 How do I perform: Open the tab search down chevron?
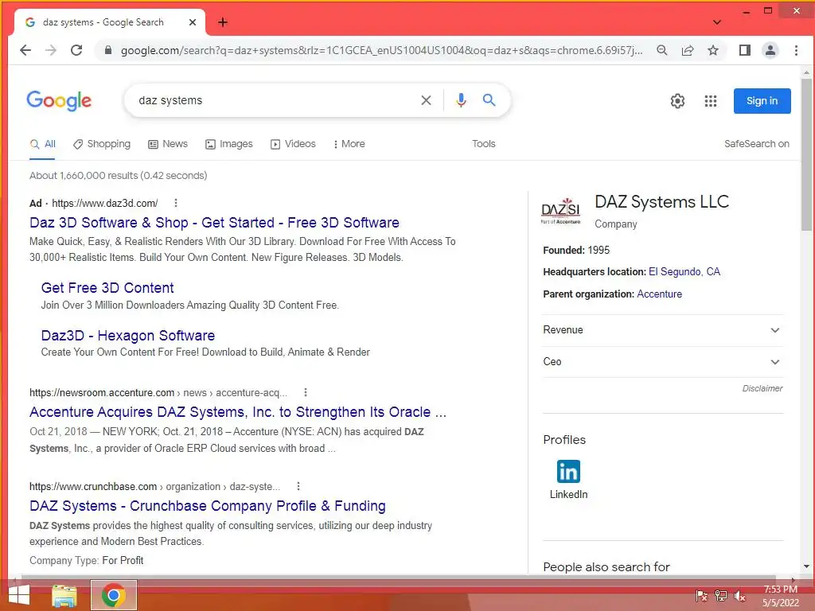pos(717,22)
